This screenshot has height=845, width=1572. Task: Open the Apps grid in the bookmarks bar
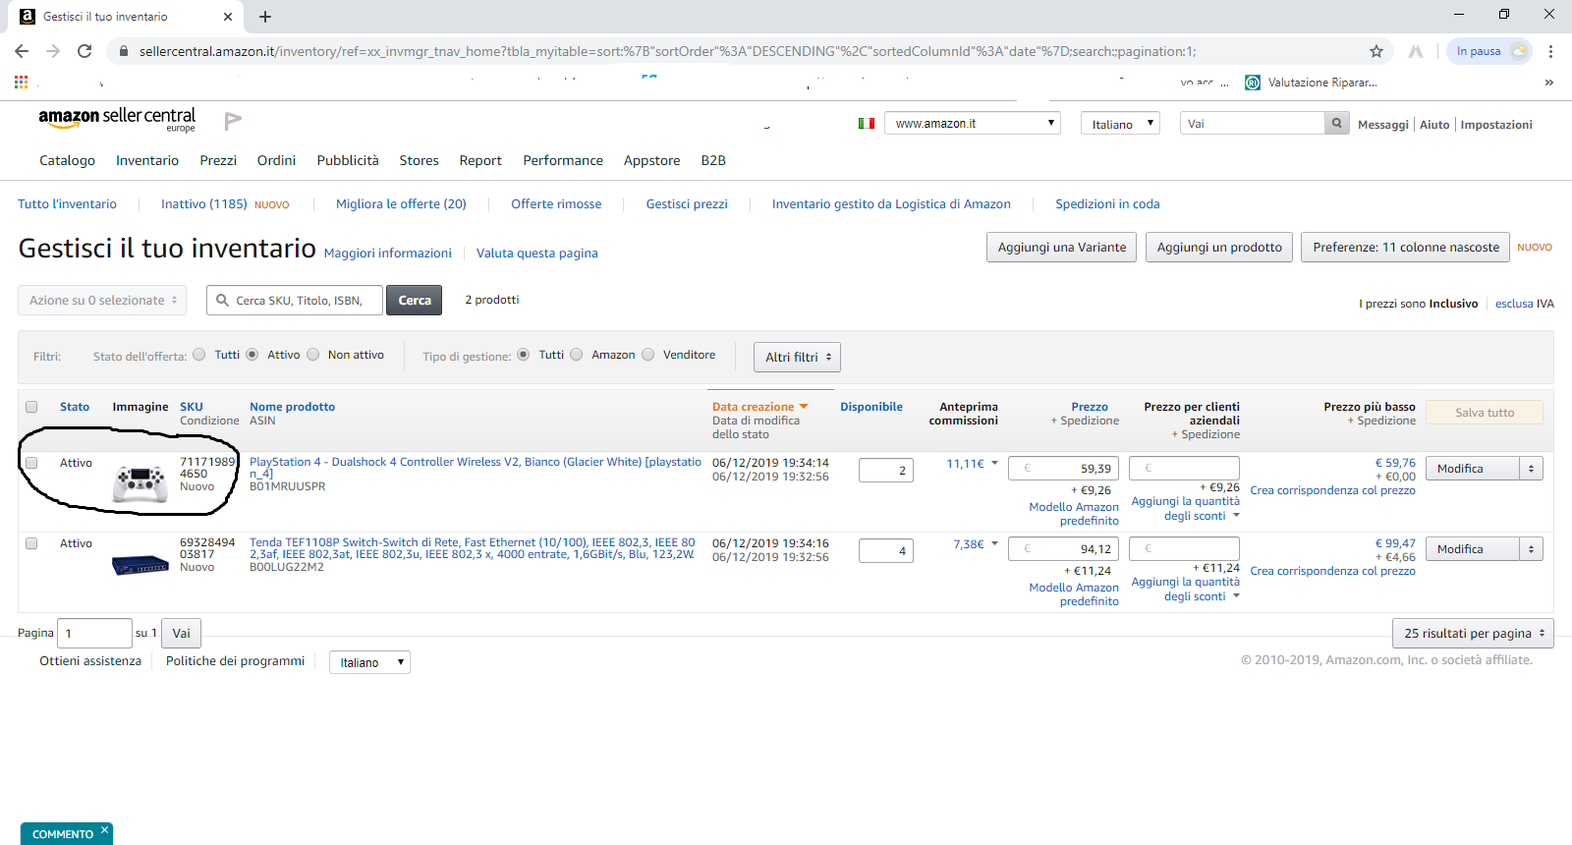coord(21,83)
